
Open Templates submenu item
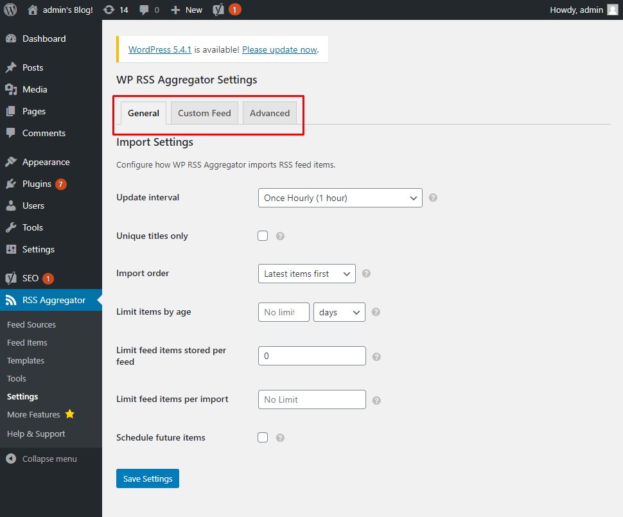(x=26, y=361)
